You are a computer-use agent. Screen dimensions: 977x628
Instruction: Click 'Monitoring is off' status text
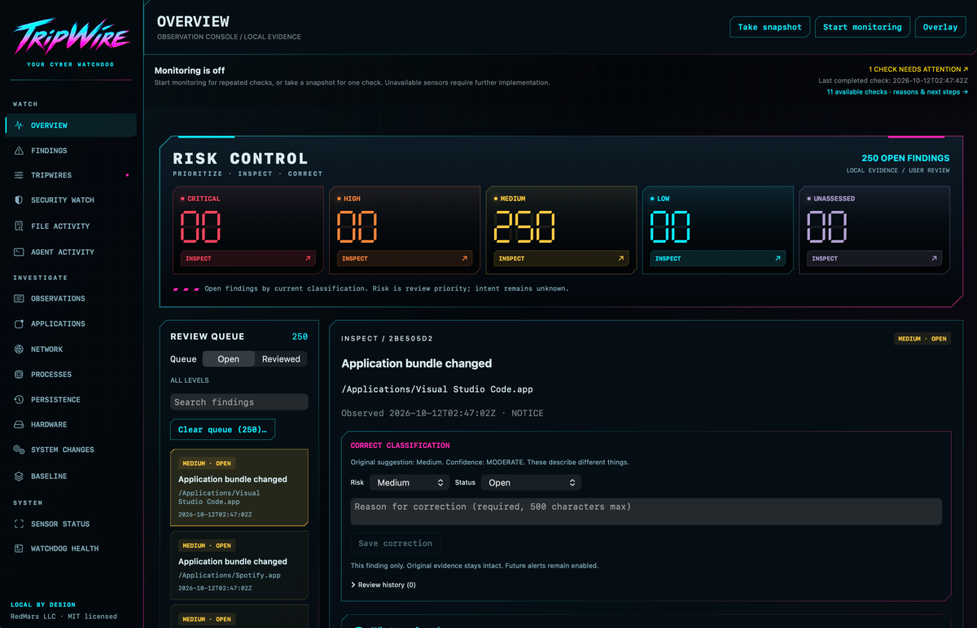point(190,71)
